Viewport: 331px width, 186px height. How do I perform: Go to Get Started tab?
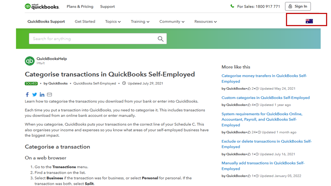pyautogui.click(x=85, y=22)
